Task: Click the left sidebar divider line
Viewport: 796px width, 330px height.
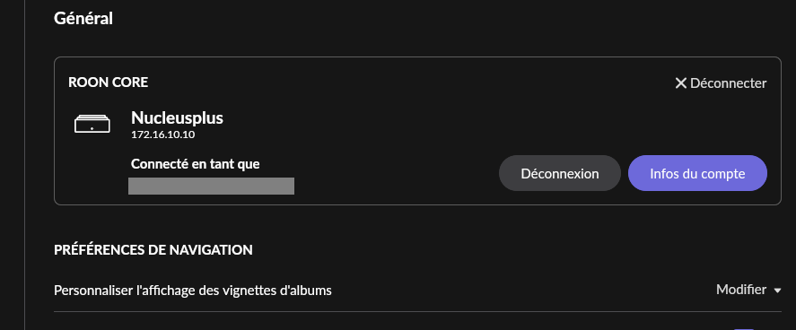Action: tap(24, 165)
